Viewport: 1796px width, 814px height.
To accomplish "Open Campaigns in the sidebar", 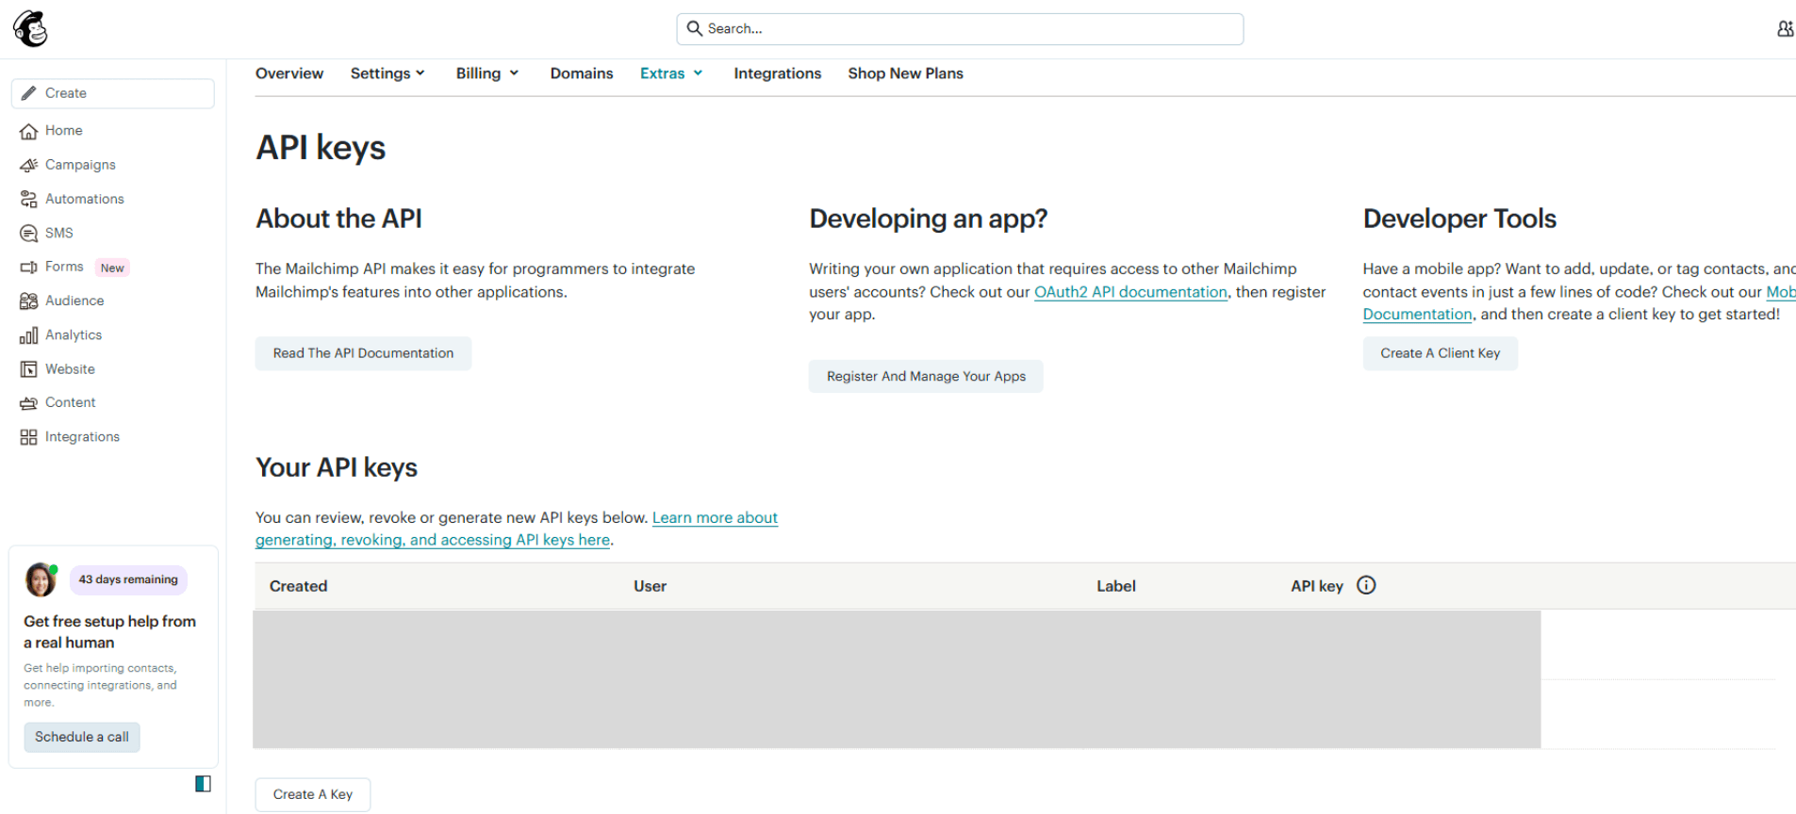I will pyautogui.click(x=80, y=165).
